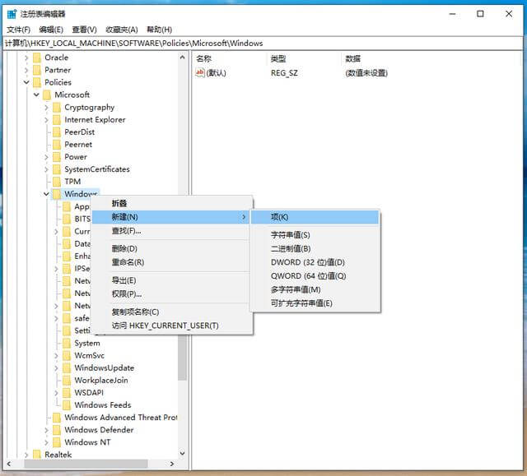Click the tree pane vertical scrollbar
The height and width of the screenshot is (476, 527).
point(183,247)
